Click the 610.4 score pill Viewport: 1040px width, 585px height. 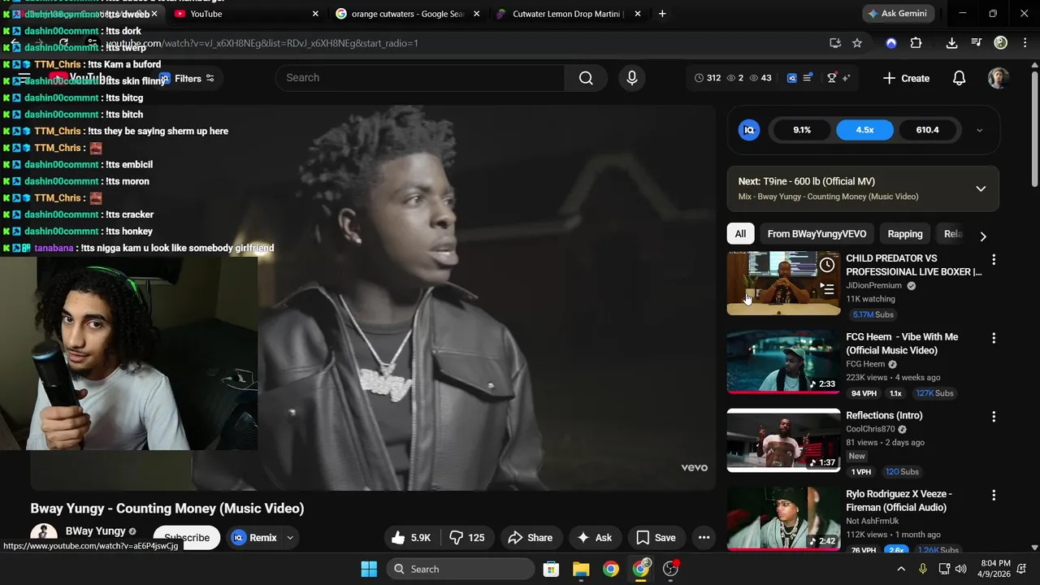(x=927, y=130)
